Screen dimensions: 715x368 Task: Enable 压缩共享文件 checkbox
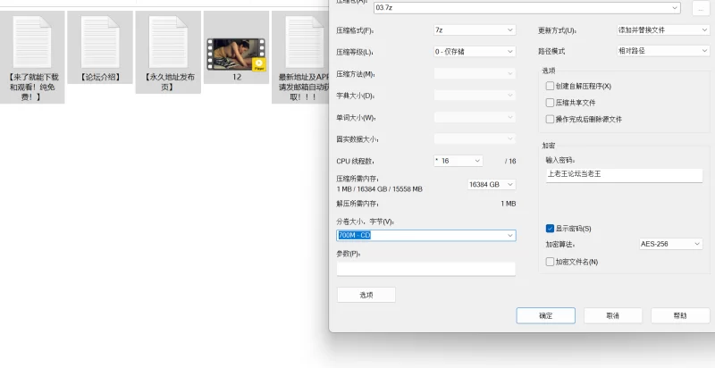coord(550,103)
